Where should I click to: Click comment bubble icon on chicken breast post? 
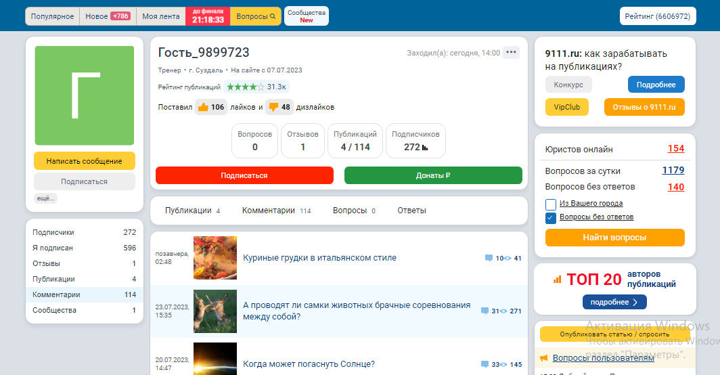click(x=489, y=258)
